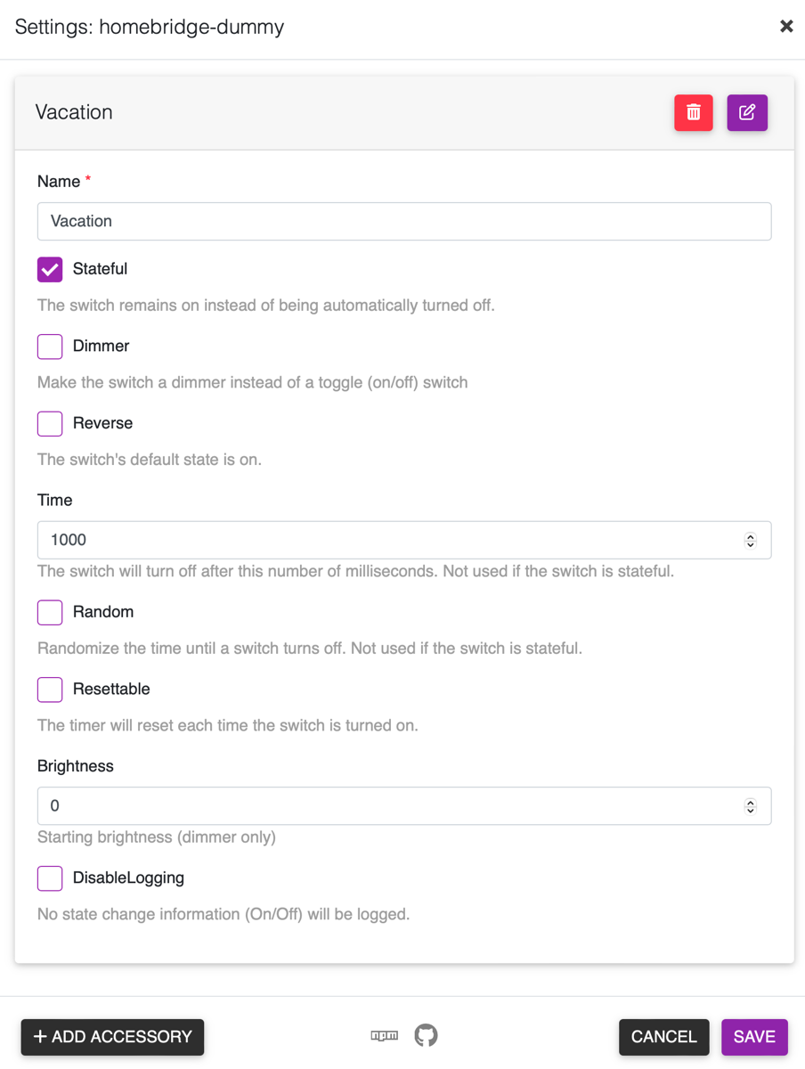Viewport: 805px width, 1069px height.
Task: Close the settings dialog with X
Action: point(786,27)
